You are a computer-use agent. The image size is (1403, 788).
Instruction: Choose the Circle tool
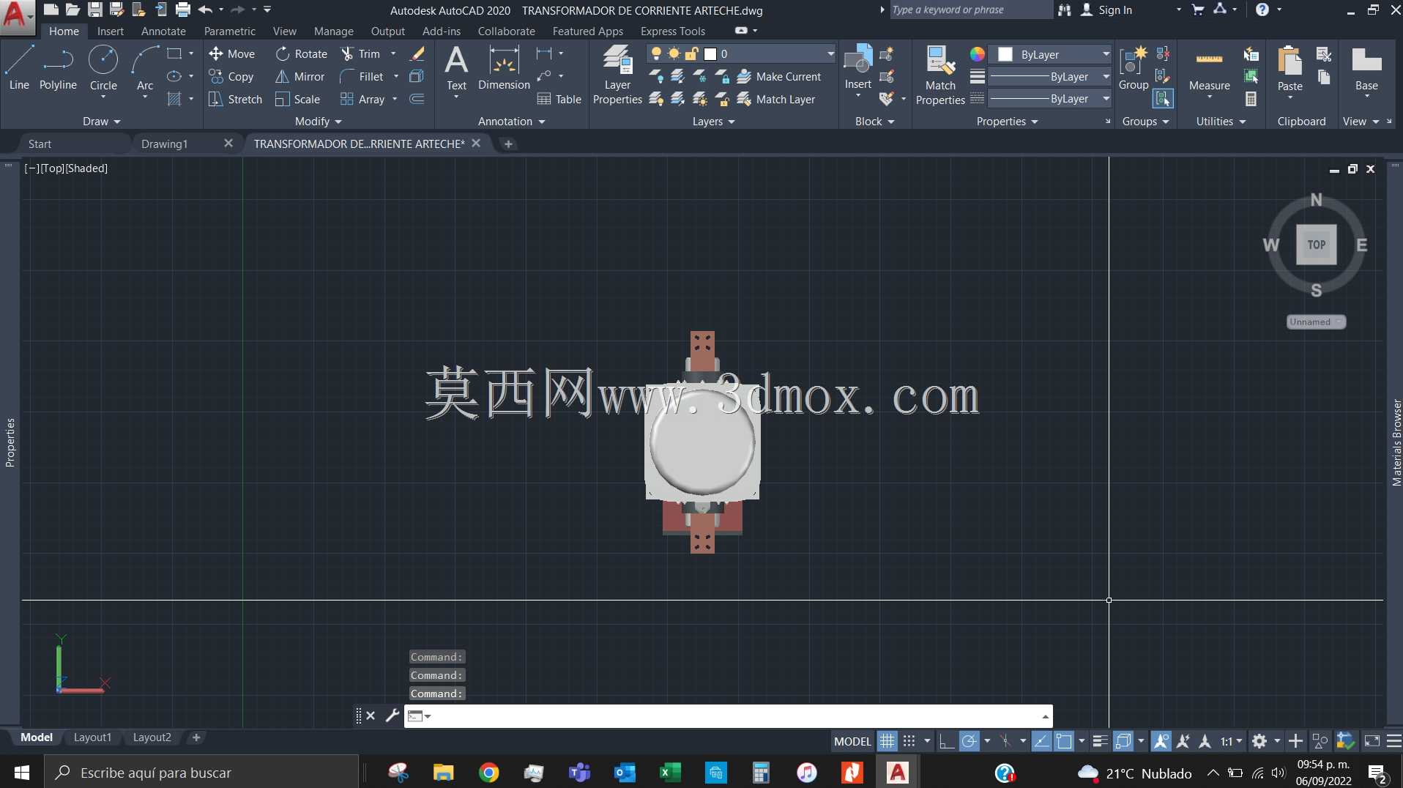[103, 67]
